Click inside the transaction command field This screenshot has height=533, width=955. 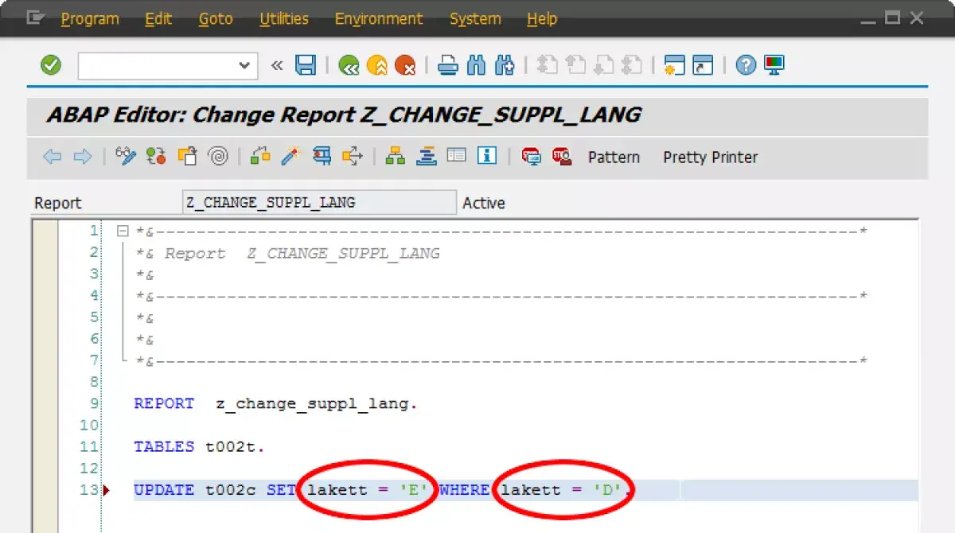point(158,66)
